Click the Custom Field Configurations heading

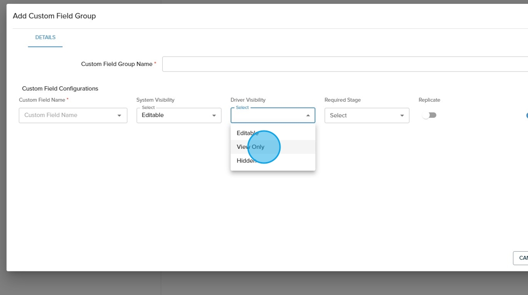(x=60, y=89)
